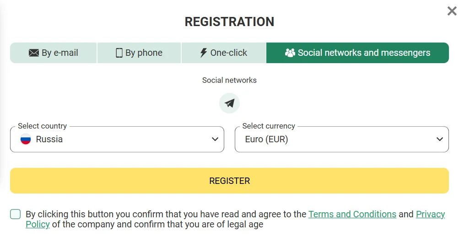Register via the Telegram paper plane icon
The image size is (459, 242).
[230, 103]
